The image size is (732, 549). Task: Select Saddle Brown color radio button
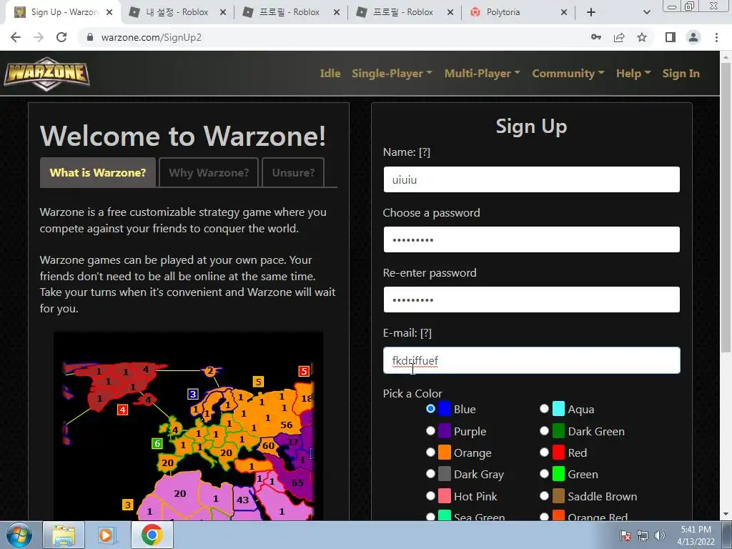click(544, 496)
